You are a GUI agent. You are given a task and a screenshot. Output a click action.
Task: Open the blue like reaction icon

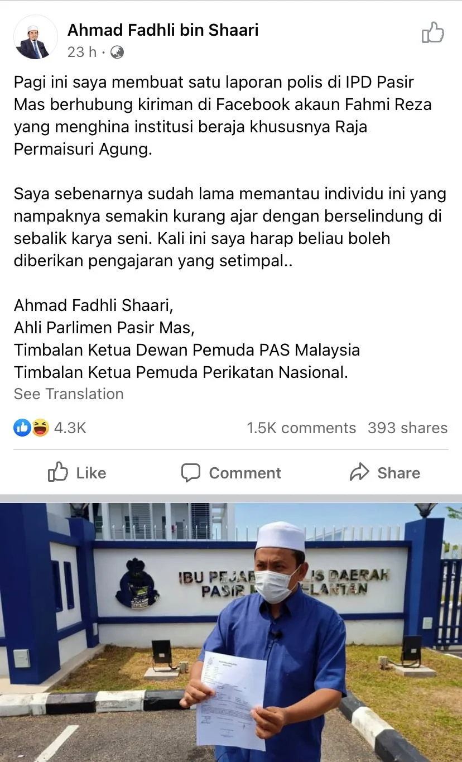(x=22, y=428)
